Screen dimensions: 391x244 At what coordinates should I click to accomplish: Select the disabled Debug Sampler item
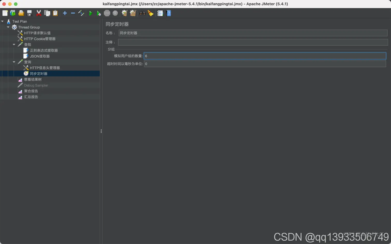[36, 85]
